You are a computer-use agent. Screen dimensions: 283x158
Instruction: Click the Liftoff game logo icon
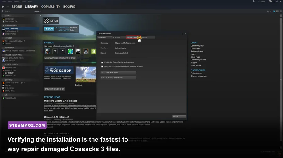pos(47,20)
